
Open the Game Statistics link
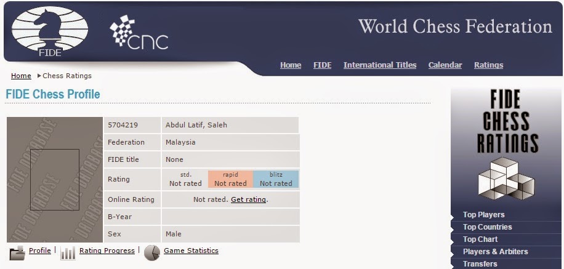pos(191,251)
